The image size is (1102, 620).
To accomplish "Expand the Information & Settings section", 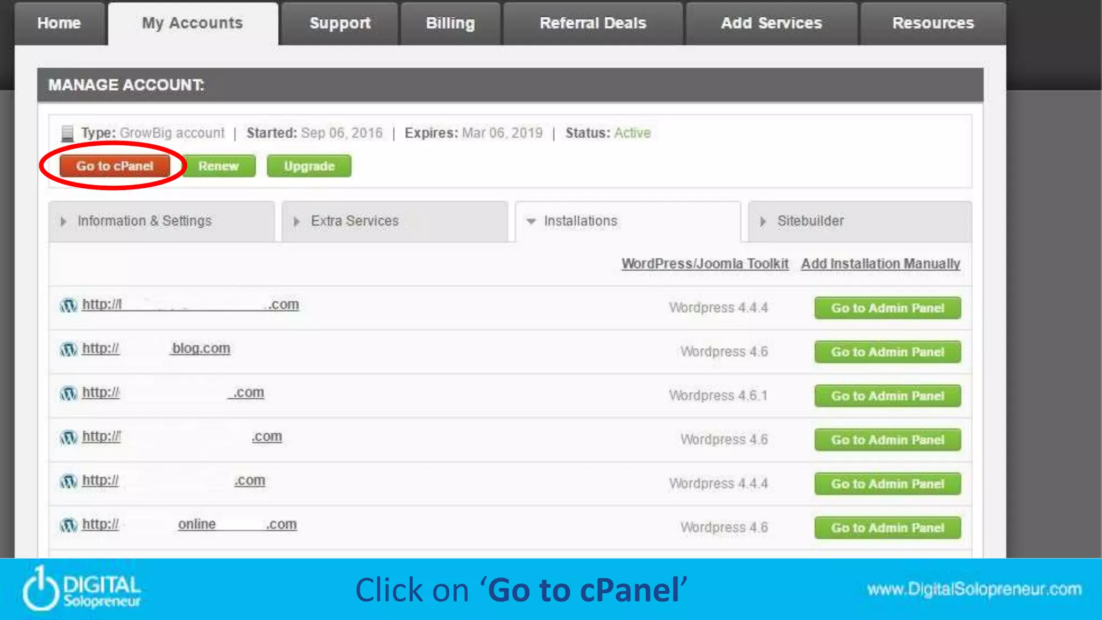I will [x=161, y=221].
